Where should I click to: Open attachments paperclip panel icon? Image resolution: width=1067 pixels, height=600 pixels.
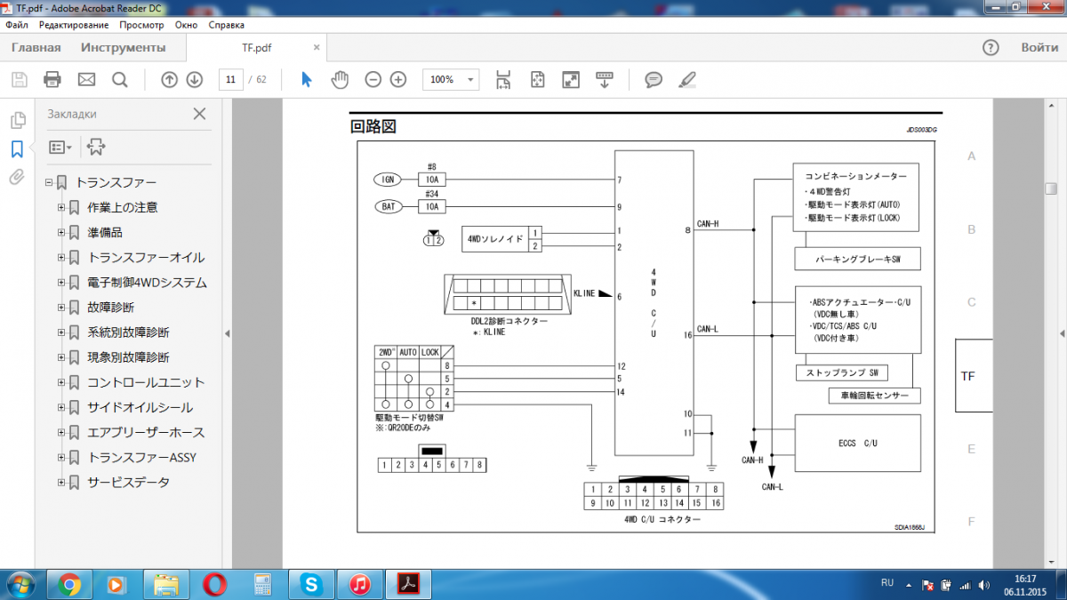[17, 177]
